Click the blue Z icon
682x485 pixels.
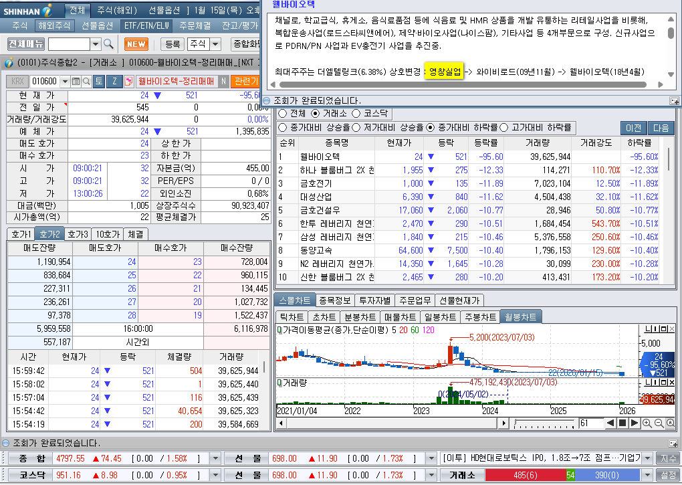click(114, 82)
